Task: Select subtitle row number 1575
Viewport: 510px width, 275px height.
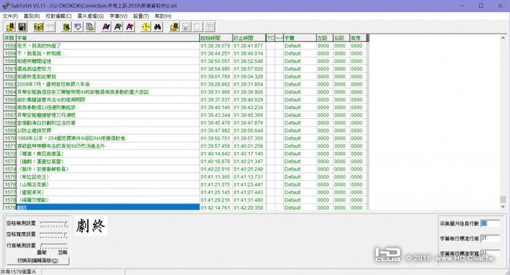Action: [10, 177]
